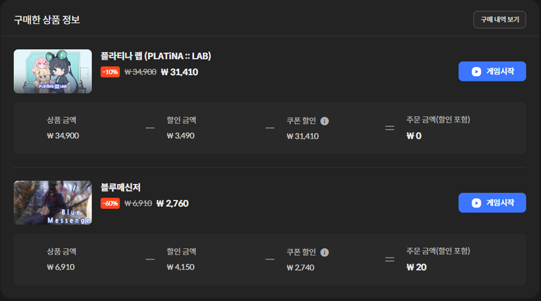Open the Blue Messenger game thumbnail
The height and width of the screenshot is (301, 541).
(x=53, y=203)
